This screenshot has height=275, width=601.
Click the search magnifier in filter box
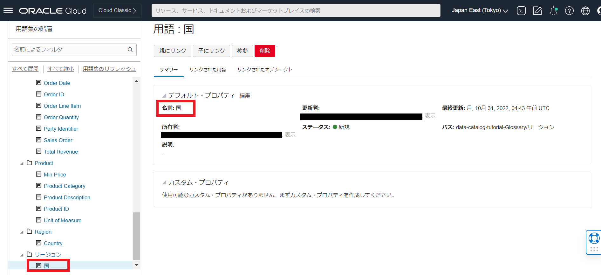click(x=130, y=50)
